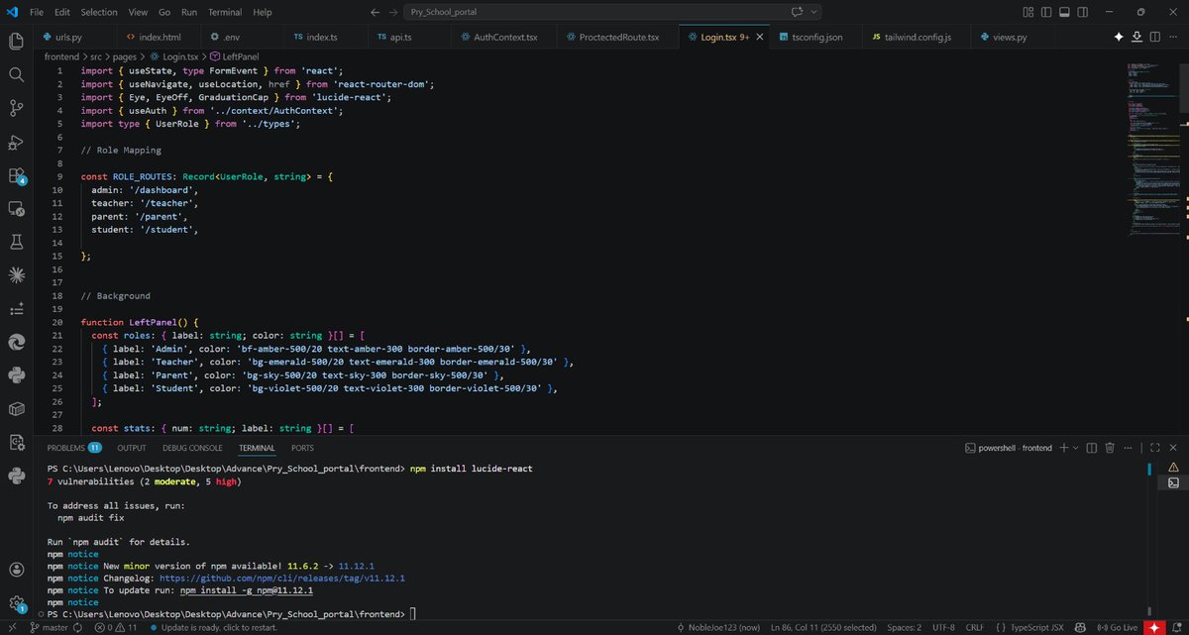1189x635 pixels.
Task: Split the terminal pane
Action: pyautogui.click(x=1092, y=448)
